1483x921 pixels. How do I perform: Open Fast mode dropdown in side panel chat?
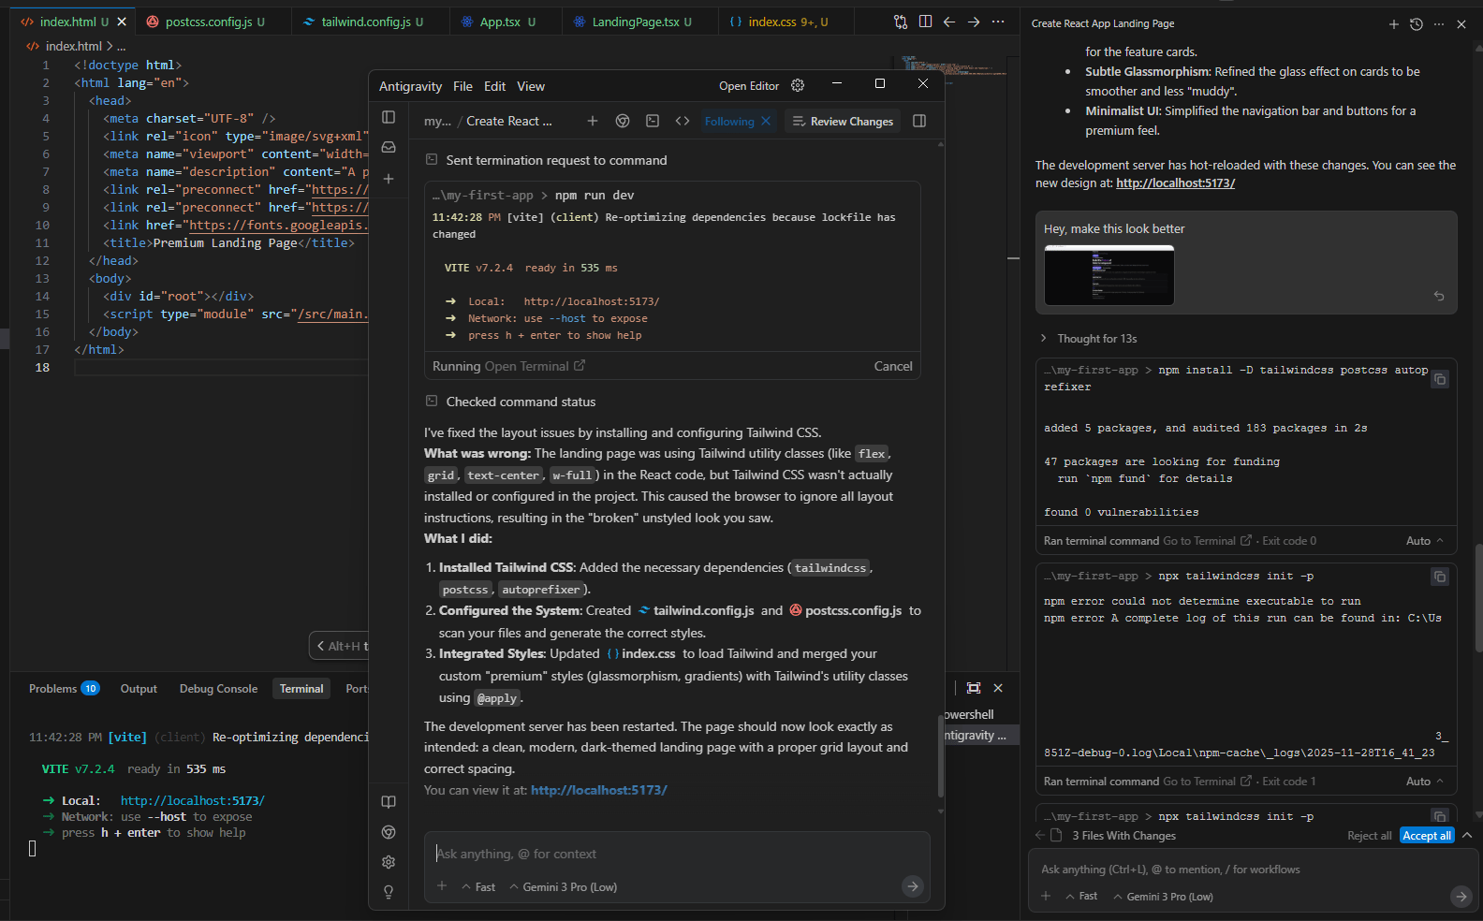1081,897
